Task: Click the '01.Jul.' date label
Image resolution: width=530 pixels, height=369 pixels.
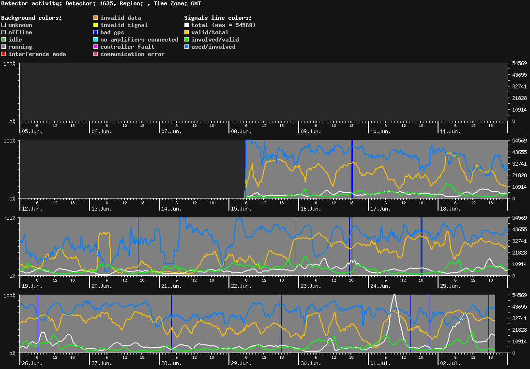Action: point(380,363)
